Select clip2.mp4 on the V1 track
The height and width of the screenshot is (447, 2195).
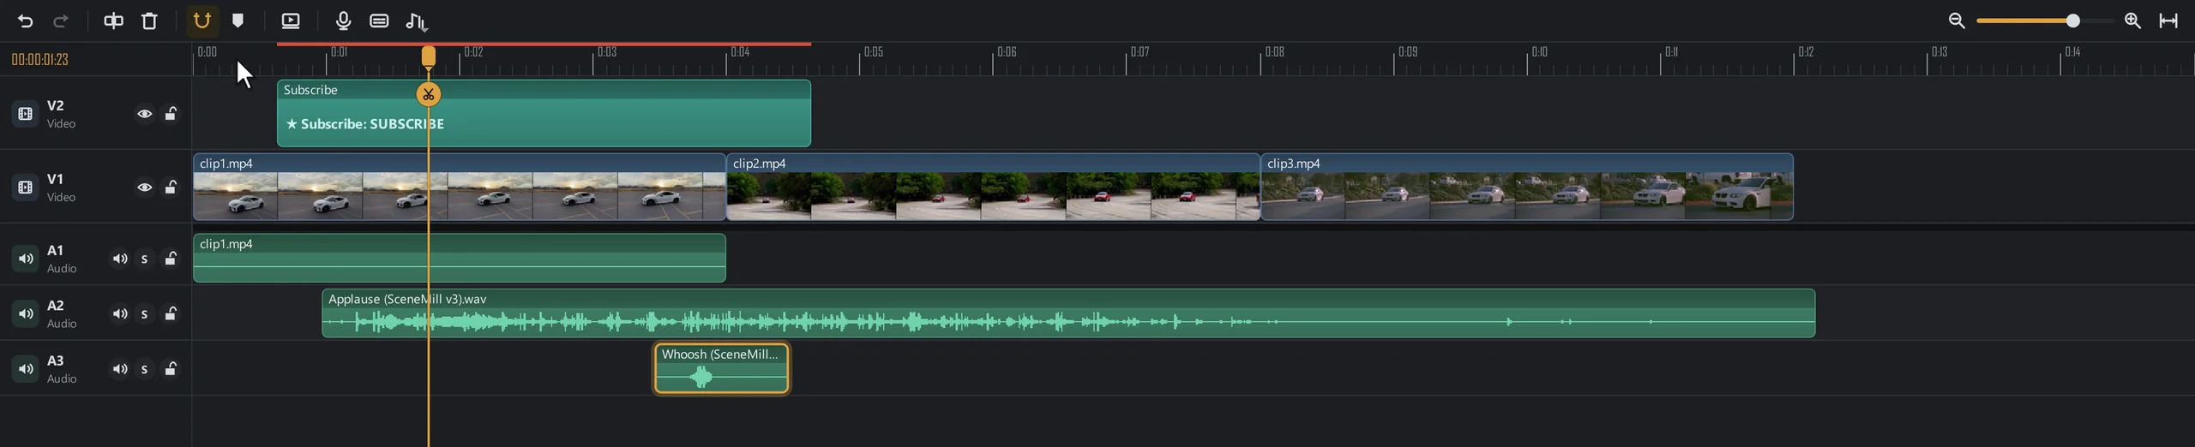coord(993,187)
